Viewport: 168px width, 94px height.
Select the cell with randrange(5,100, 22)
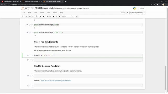[x=88, y=32]
